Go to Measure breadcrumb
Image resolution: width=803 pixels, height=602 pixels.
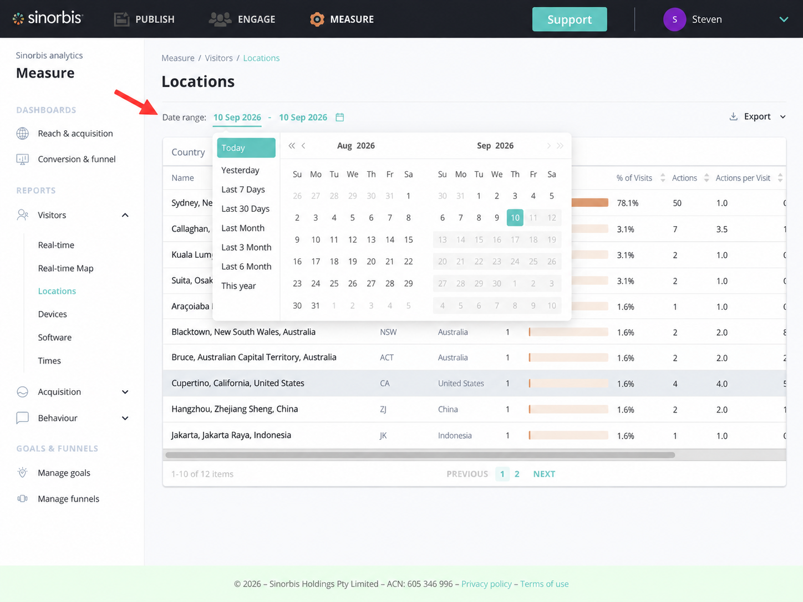coord(178,58)
